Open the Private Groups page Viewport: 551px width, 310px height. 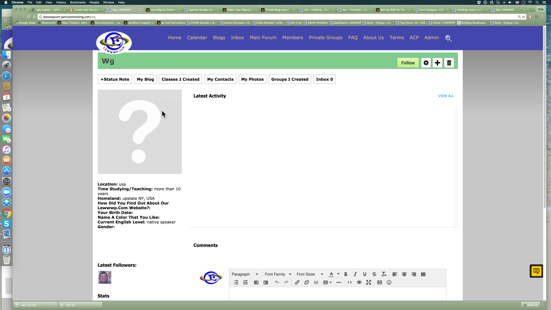[x=325, y=37]
